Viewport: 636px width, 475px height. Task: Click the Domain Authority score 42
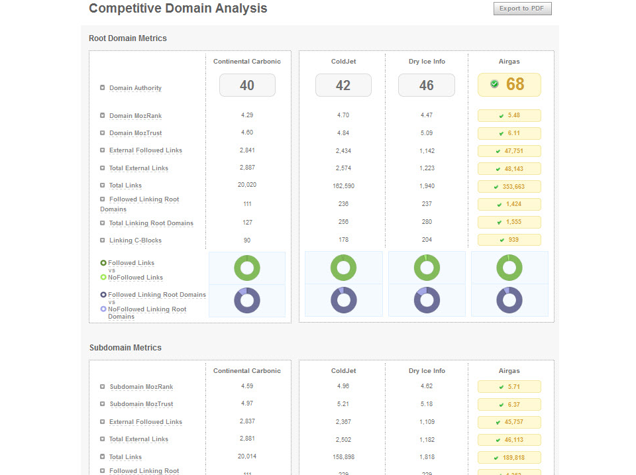coord(343,85)
